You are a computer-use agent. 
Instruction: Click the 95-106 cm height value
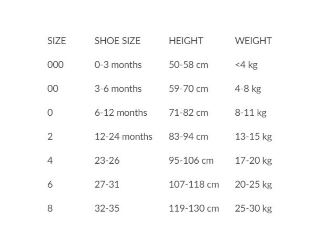point(191,160)
